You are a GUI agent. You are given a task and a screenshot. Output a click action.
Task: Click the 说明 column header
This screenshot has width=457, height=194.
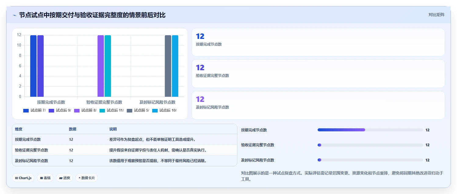click(x=113, y=129)
